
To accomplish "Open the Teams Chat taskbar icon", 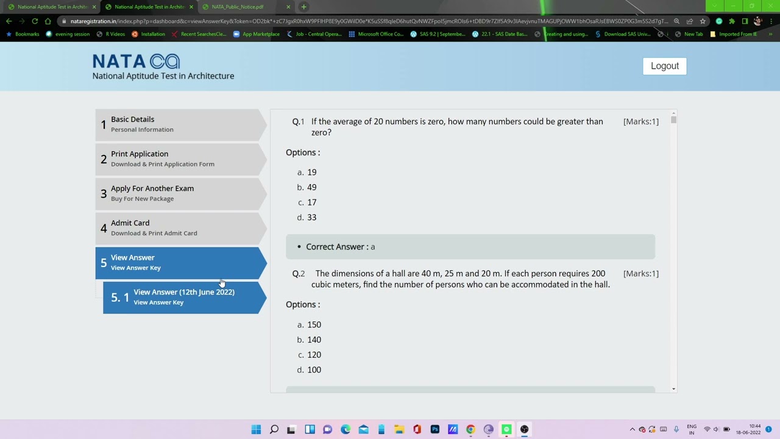I will point(327,429).
